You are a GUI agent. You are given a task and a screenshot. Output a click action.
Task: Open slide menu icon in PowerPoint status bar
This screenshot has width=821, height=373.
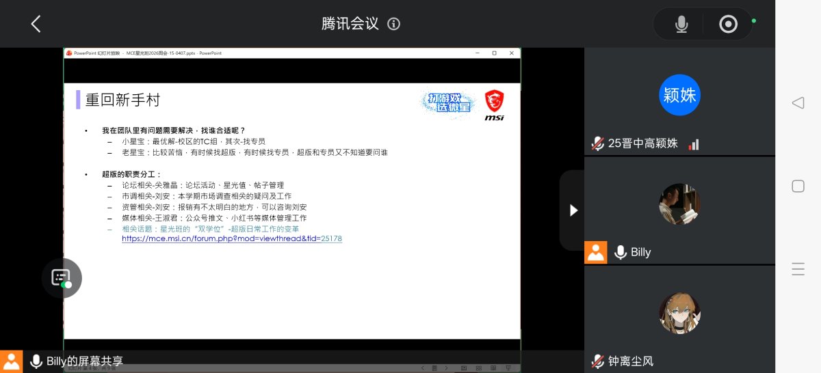[434, 368]
